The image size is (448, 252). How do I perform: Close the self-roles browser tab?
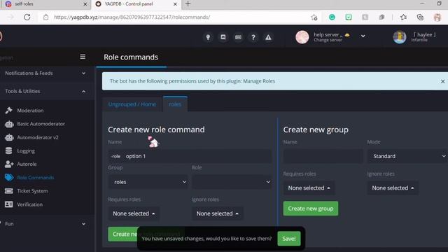pyautogui.click(x=85, y=4)
